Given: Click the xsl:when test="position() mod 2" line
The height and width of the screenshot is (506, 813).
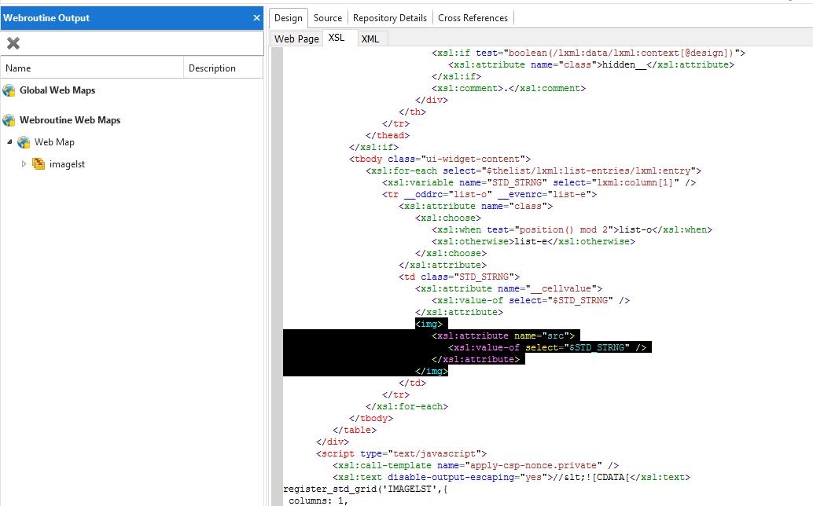Looking at the screenshot, I should pyautogui.click(x=572, y=229).
